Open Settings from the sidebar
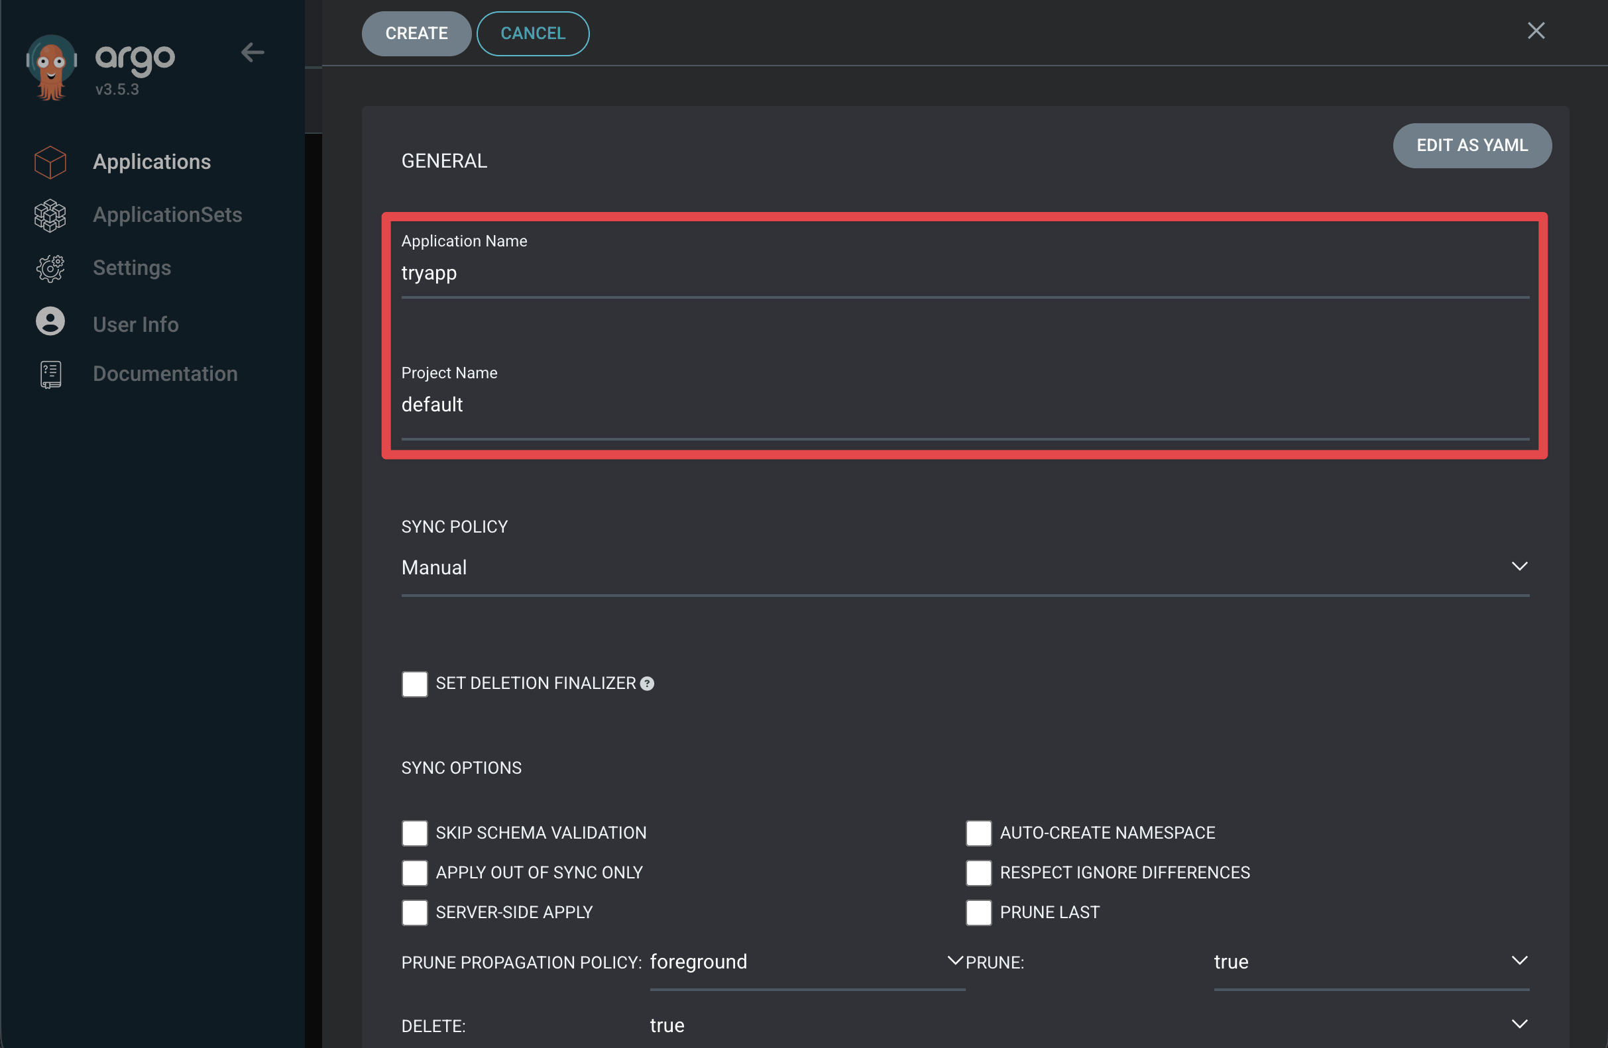 pyautogui.click(x=132, y=268)
